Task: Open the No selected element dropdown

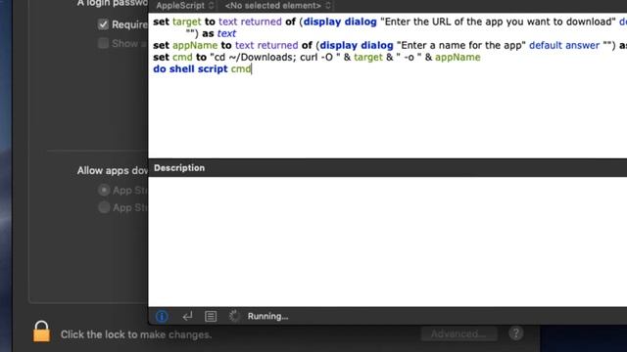Action: coord(277,6)
